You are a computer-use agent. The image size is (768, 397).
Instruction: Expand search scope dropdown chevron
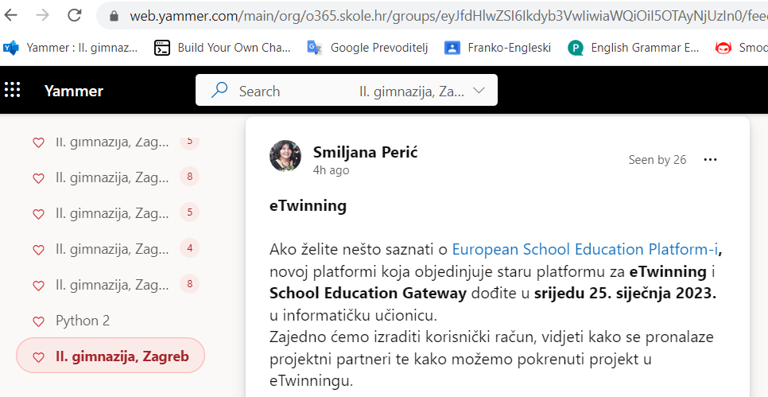point(479,91)
